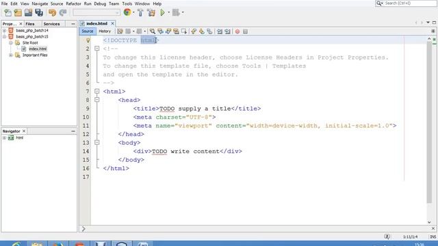Click the INS insert mode indicator
This screenshot has width=438, height=246.
click(x=433, y=237)
